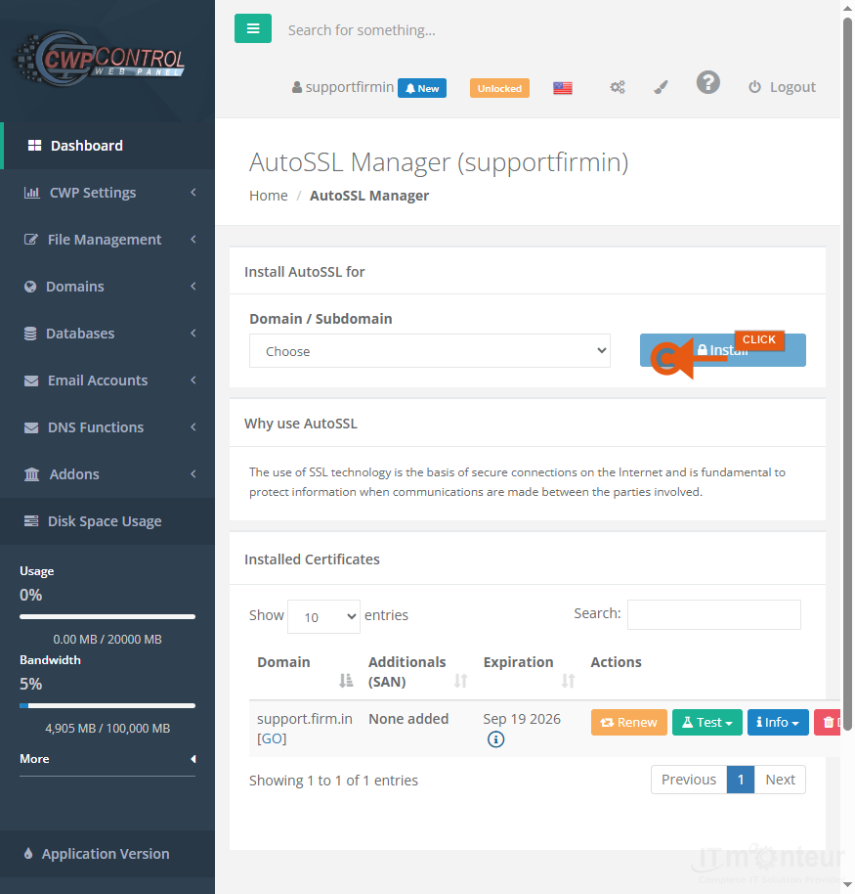Expand the Addons menu
The image size is (855, 894).
[x=107, y=474]
